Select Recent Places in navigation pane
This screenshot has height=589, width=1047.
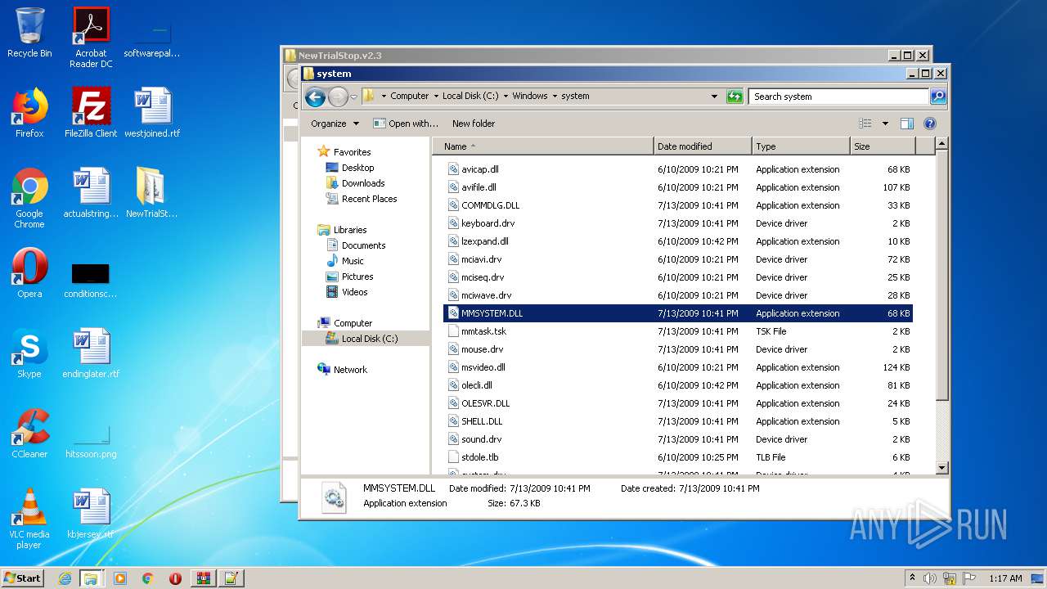(369, 199)
